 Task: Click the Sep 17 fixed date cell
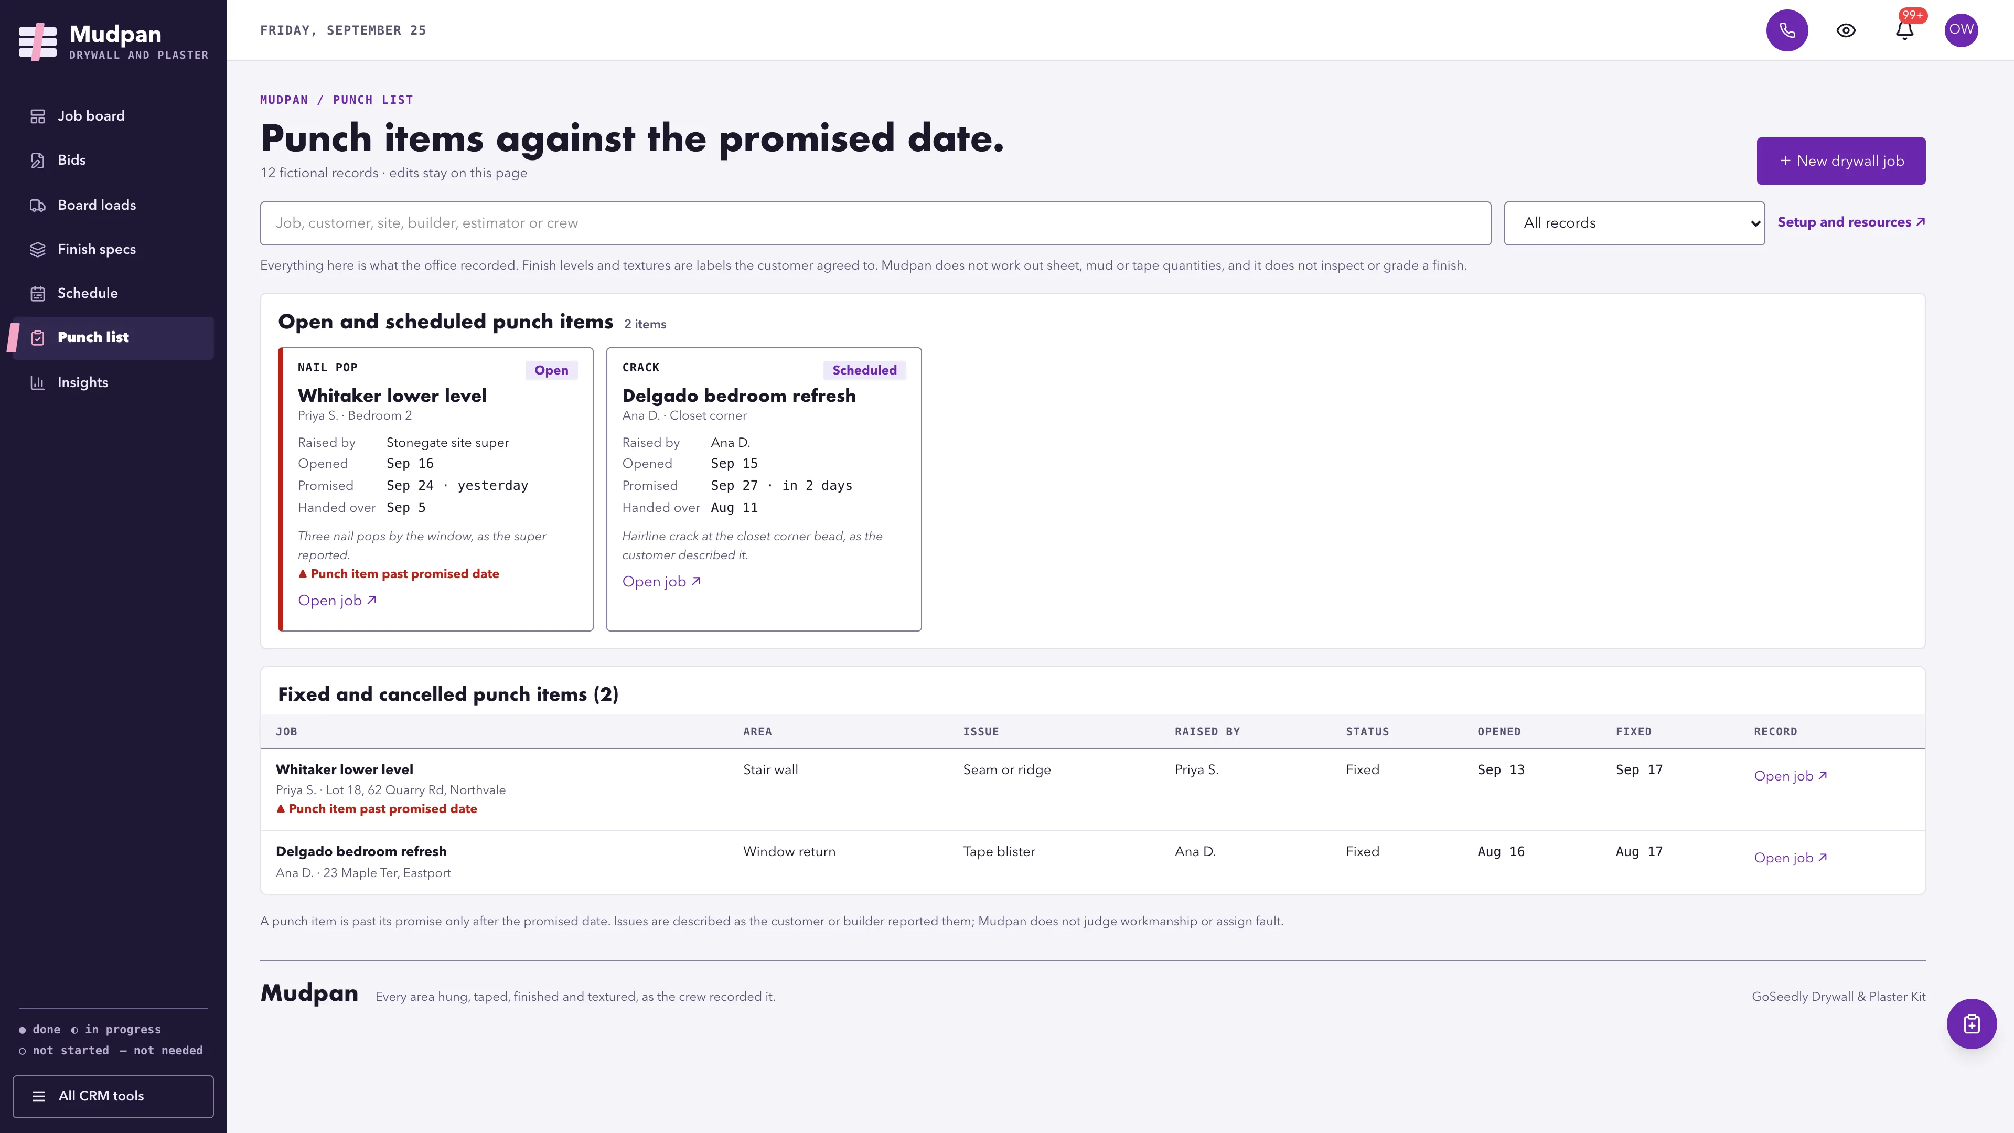point(1638,769)
